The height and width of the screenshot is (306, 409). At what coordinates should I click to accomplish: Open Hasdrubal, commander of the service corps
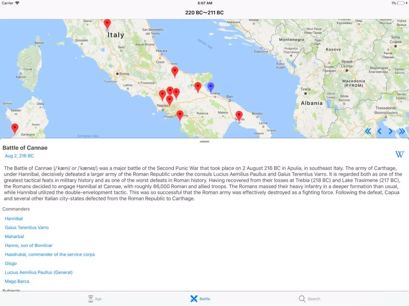[50, 255]
